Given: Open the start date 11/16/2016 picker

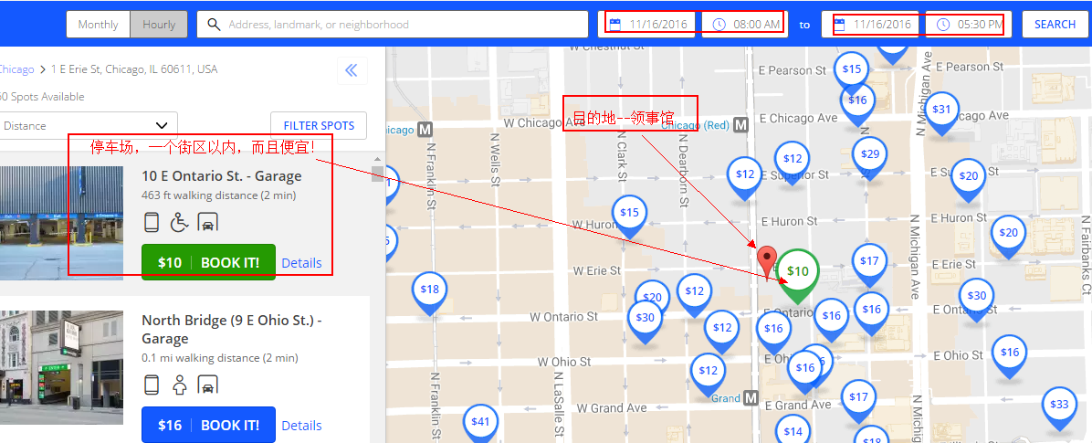Looking at the screenshot, I should 648,25.
